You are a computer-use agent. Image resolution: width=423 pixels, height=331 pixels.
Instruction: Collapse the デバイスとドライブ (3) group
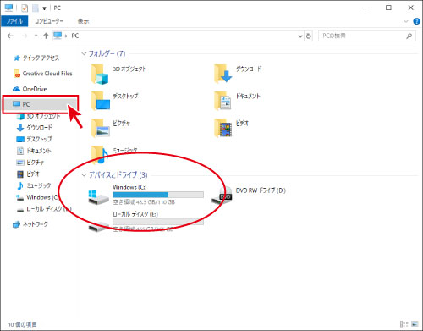point(84,175)
